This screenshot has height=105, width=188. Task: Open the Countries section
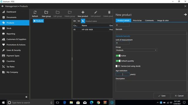coord(15,61)
